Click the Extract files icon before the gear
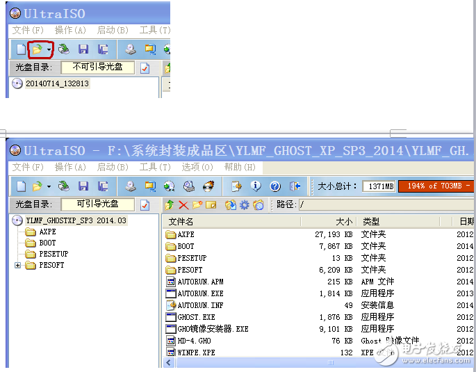Image resolution: width=476 pixels, height=372 pixels. [x=231, y=205]
